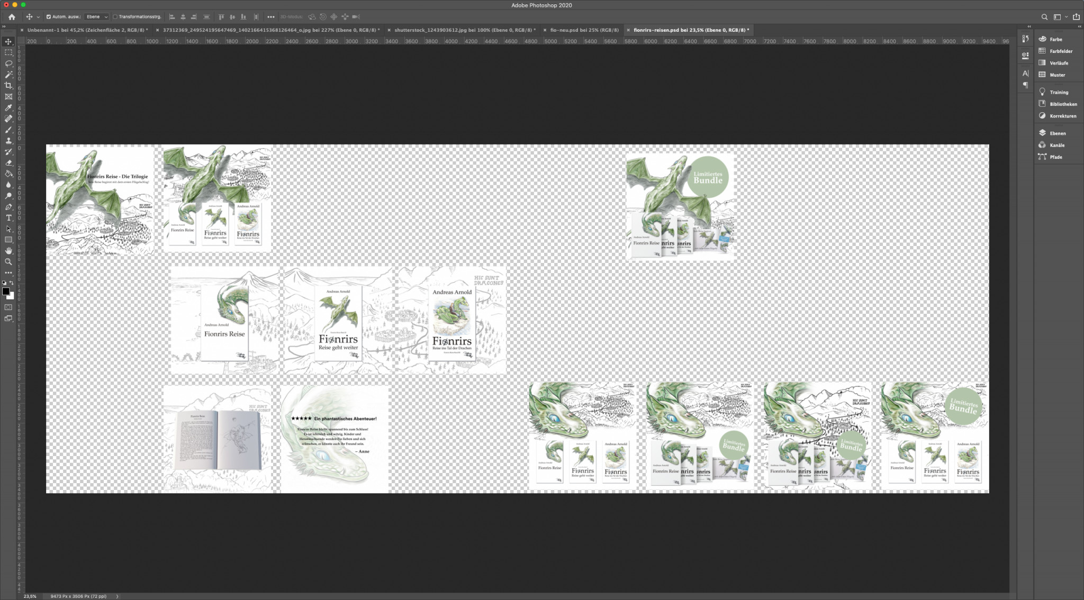Uncheck the Autom. ausw. checkbox

tap(49, 17)
